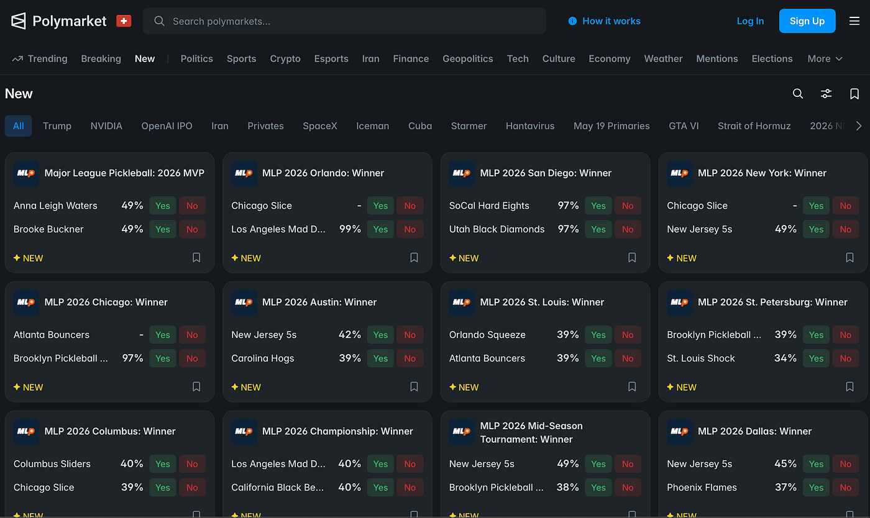The height and width of the screenshot is (518, 870).
Task: Go to the Politics category
Action: coord(197,59)
